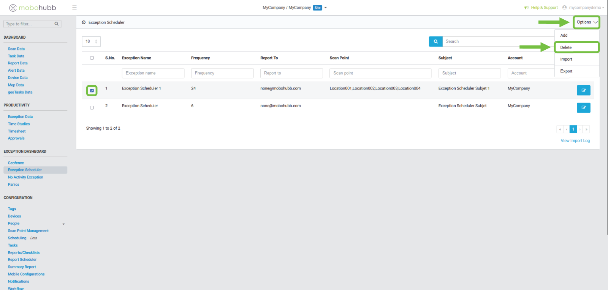This screenshot has height=290, width=608.
Task: Go to the last page using pagination
Action: 586,129
